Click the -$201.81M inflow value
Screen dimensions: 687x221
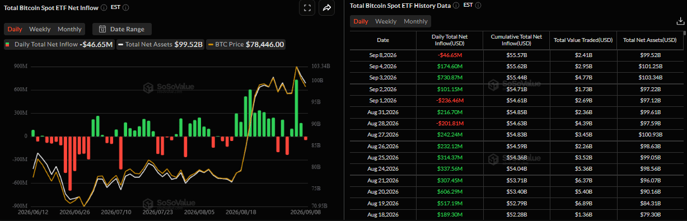pos(450,123)
